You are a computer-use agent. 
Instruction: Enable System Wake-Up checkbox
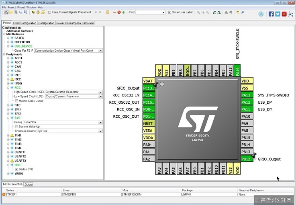[x=16, y=127]
